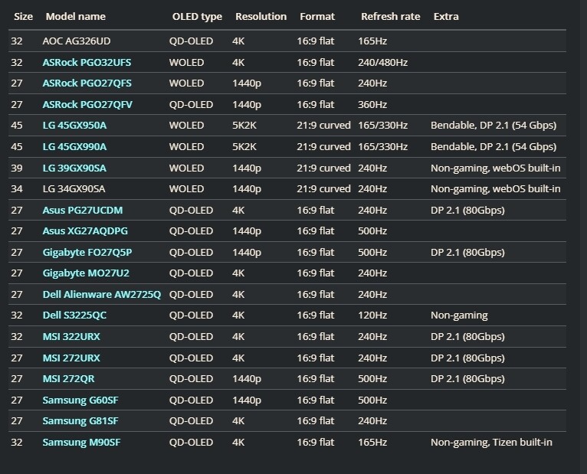Screen dimensions: 587x474
Task: Open the MSI 272QR link
Action: pos(68,378)
